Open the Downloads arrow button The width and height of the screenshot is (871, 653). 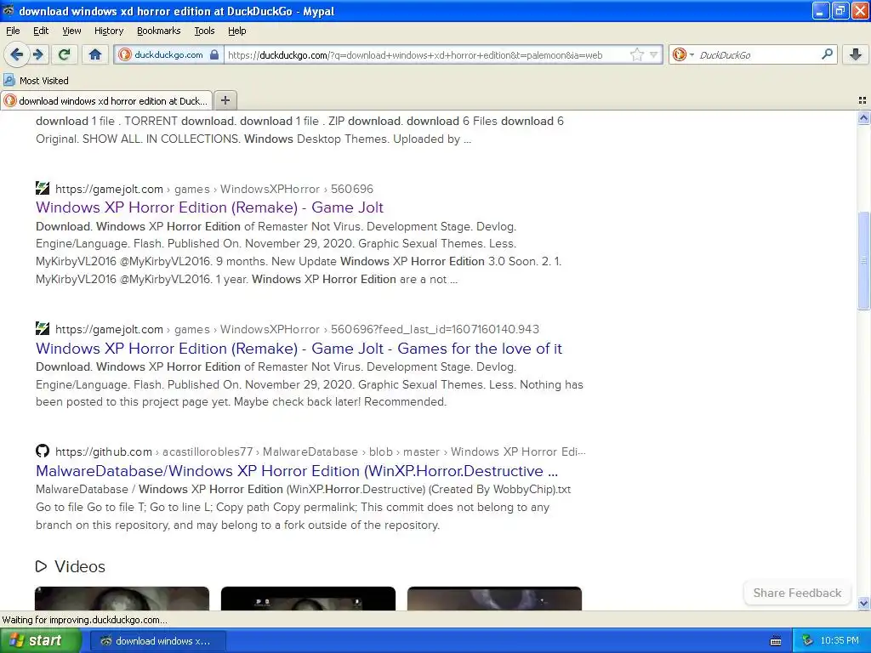(856, 54)
